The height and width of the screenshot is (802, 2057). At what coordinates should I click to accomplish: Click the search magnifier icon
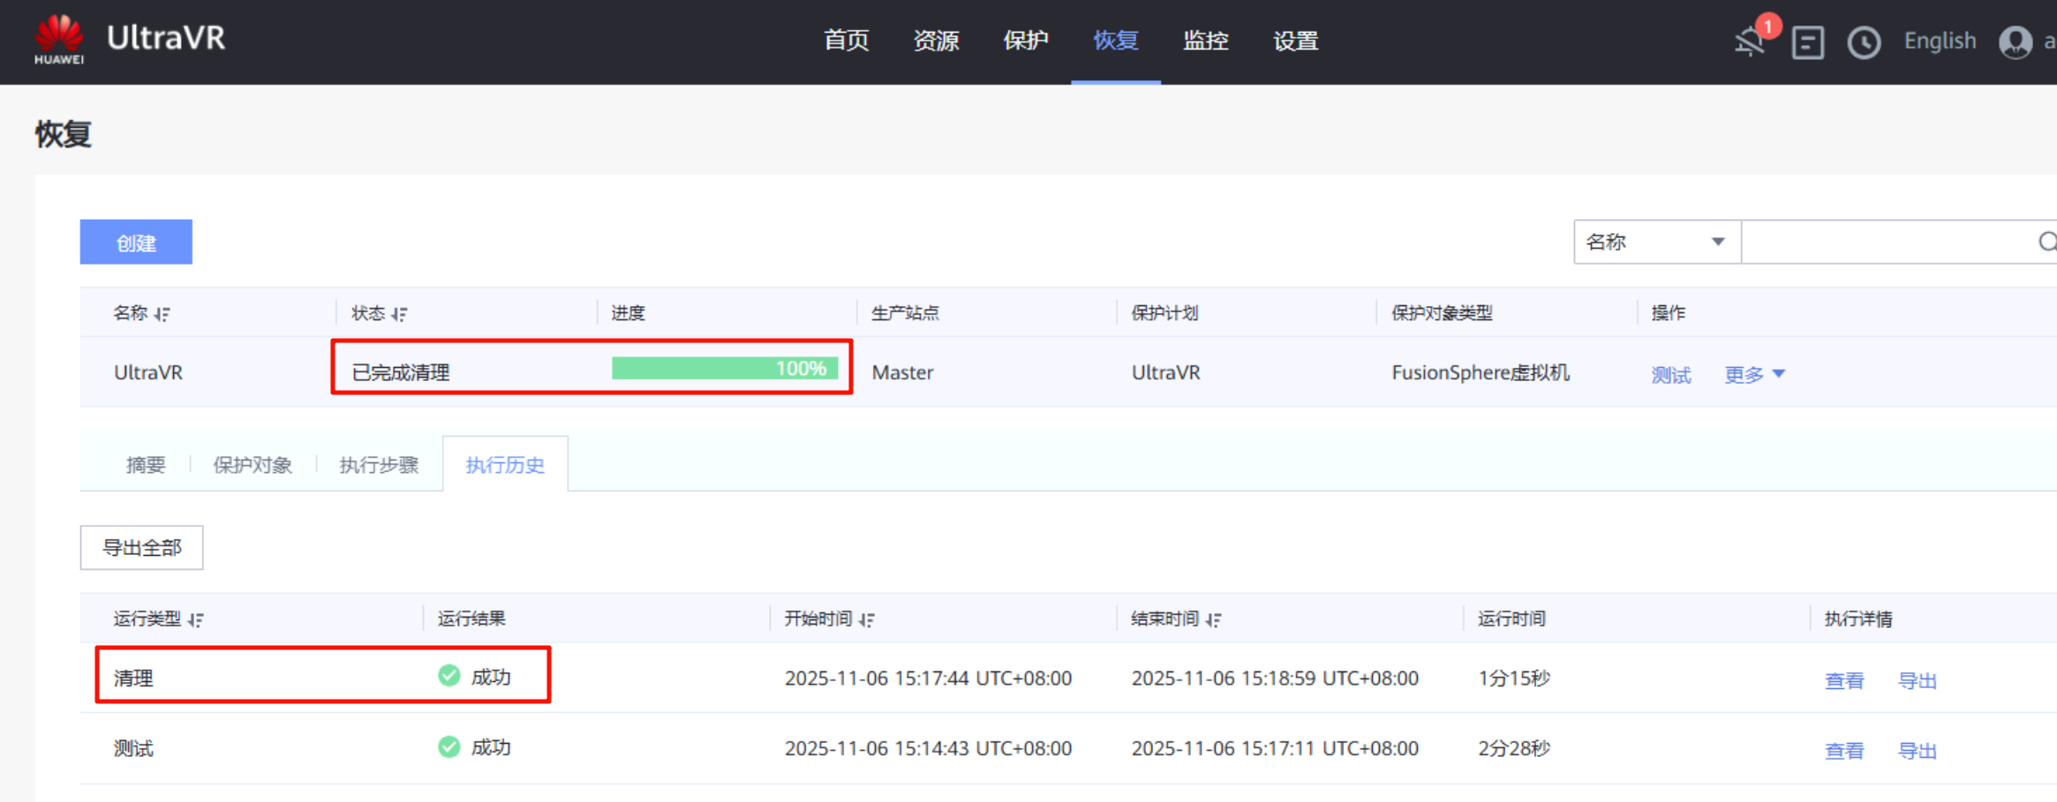coord(2046,242)
